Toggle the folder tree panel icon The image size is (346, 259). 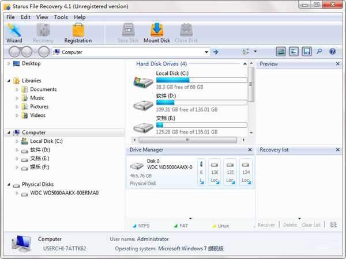pos(294,52)
